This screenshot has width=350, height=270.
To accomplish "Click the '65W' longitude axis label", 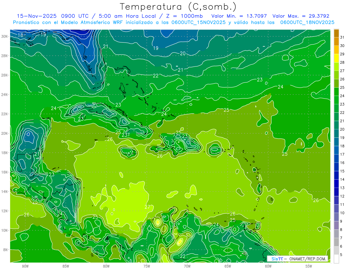I will click(228, 266).
